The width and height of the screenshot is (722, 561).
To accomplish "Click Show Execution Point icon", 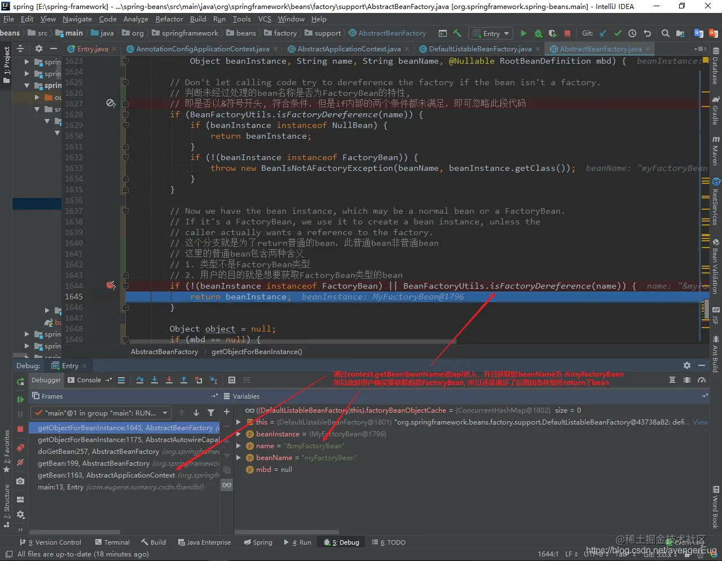I will point(121,380).
